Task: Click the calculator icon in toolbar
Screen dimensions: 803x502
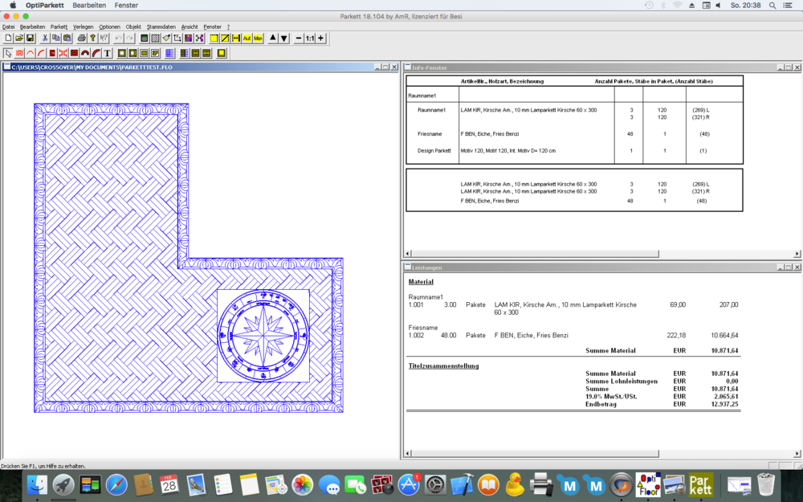Action: (x=145, y=39)
